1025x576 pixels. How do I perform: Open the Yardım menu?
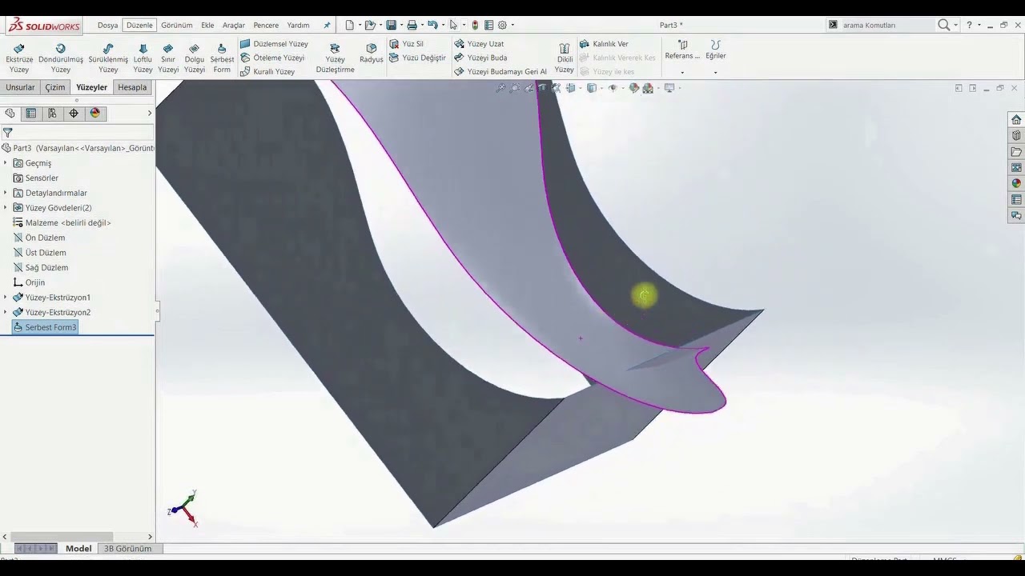tap(298, 25)
